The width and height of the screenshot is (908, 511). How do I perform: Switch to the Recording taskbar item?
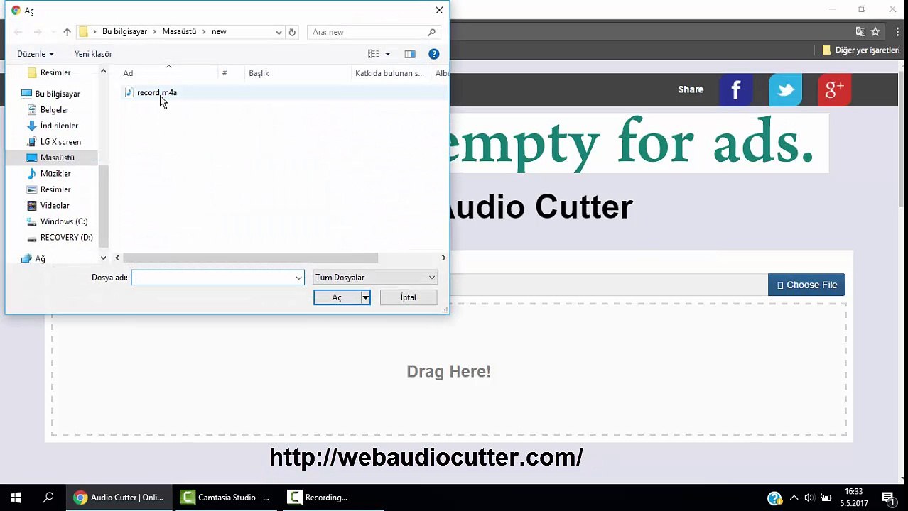[x=333, y=498]
